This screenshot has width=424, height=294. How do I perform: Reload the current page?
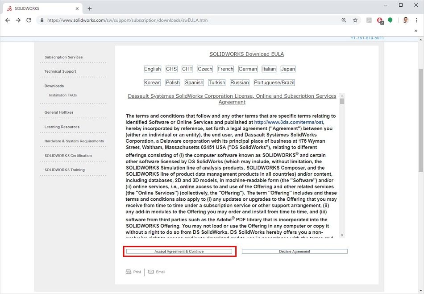point(29,20)
